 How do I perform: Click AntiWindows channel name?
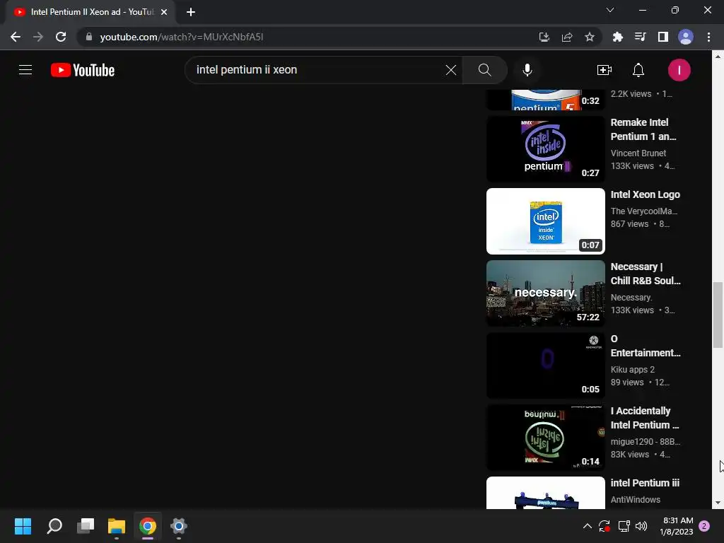[636, 500]
